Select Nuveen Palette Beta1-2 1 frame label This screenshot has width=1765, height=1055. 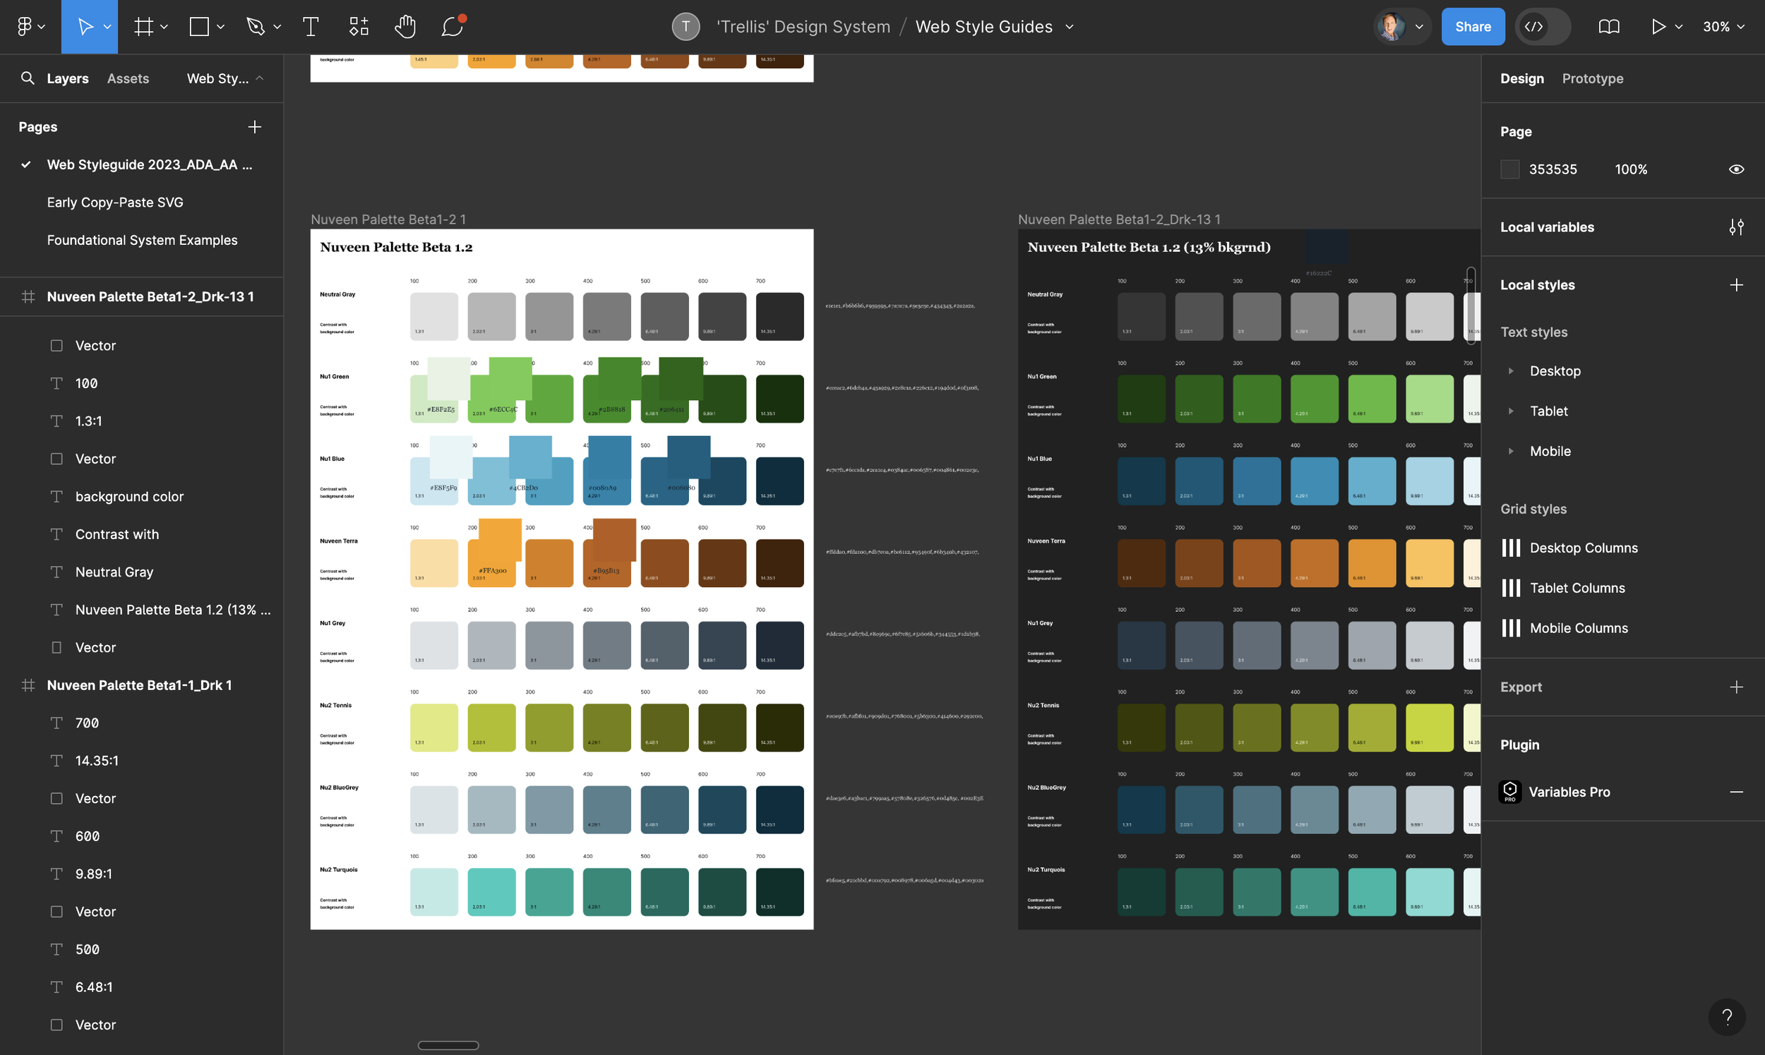tap(388, 219)
